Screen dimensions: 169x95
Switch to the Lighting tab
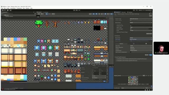pos(130,12)
